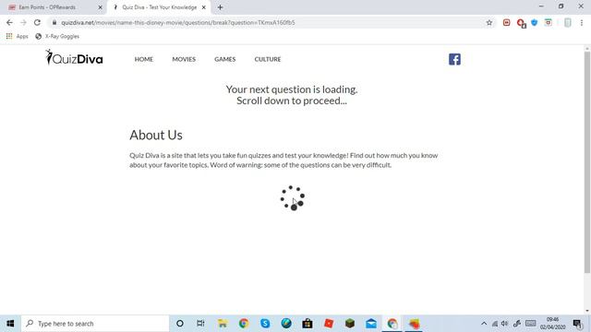Open the red square extension icon
The height and width of the screenshot is (332, 591).
click(507, 22)
